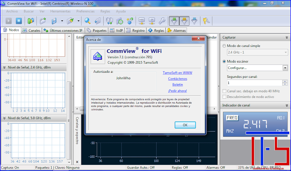Click the toolbar icon right of magnifier
Image resolution: width=291 pixels, height=171 pixels.
click(x=97, y=21)
